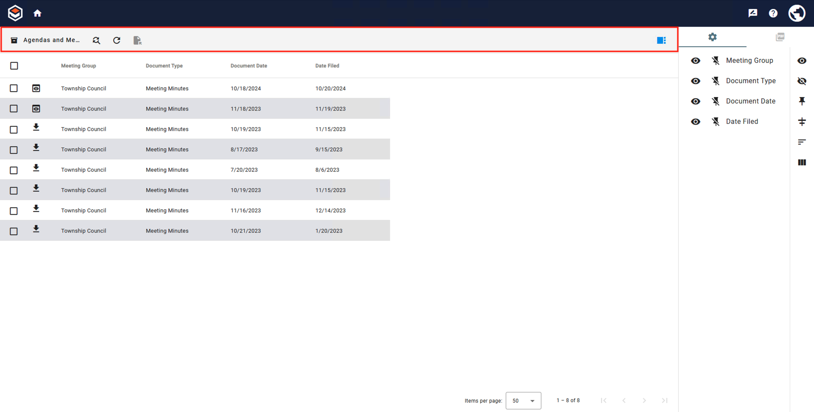Click the export document icon in toolbar

point(137,40)
